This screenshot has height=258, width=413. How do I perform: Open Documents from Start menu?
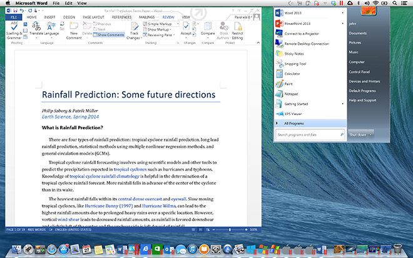click(358, 33)
